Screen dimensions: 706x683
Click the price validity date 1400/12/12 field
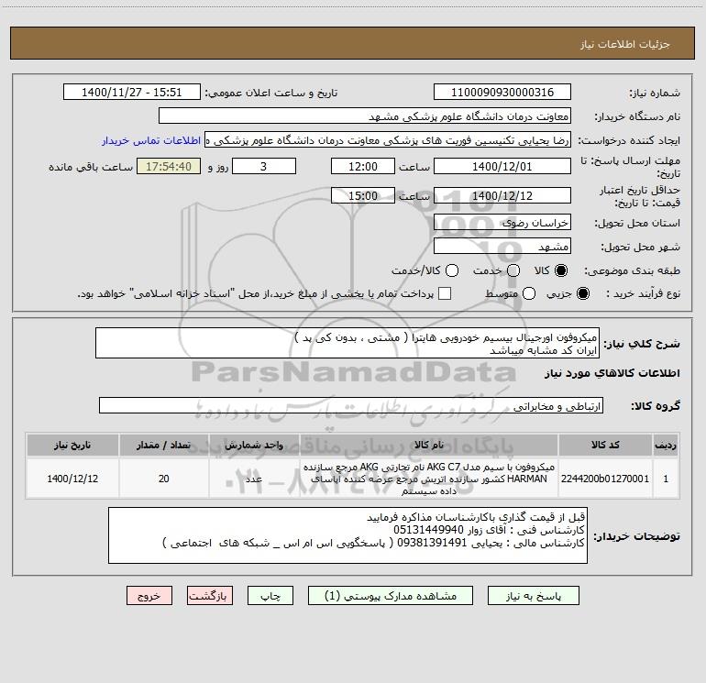click(x=502, y=195)
